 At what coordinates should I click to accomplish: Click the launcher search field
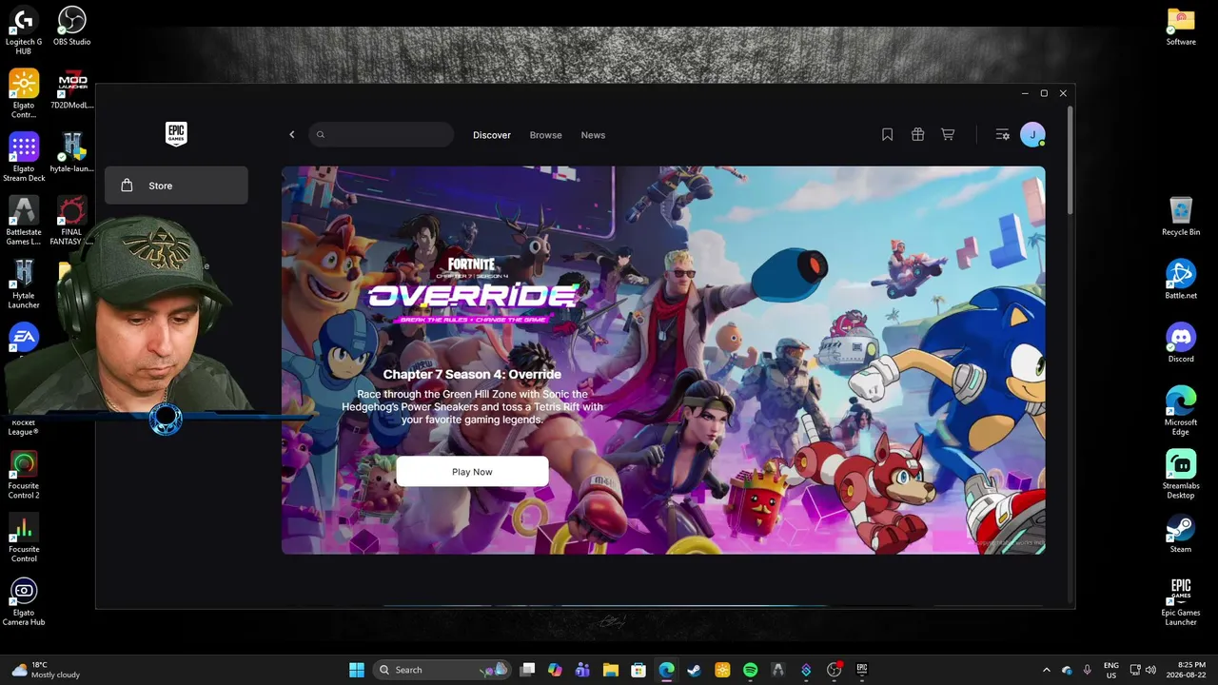click(x=381, y=135)
